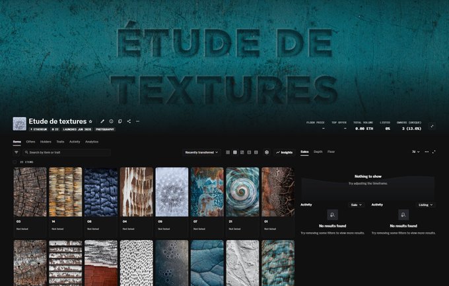This screenshot has height=286, width=449.
Task: Choose the layout view icon nearest the settings gear
Action: (256, 152)
